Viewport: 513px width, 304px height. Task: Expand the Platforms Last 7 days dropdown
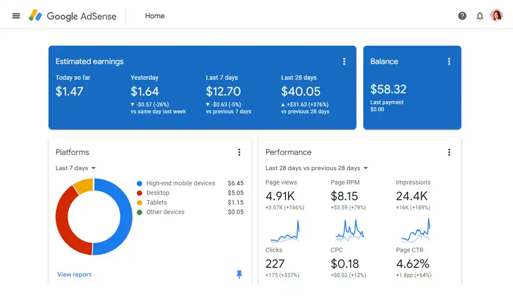point(76,168)
